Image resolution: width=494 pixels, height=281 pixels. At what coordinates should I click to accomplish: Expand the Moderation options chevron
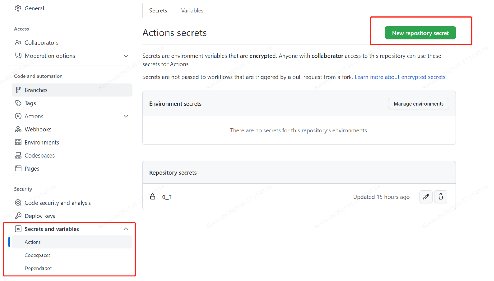[x=126, y=56]
